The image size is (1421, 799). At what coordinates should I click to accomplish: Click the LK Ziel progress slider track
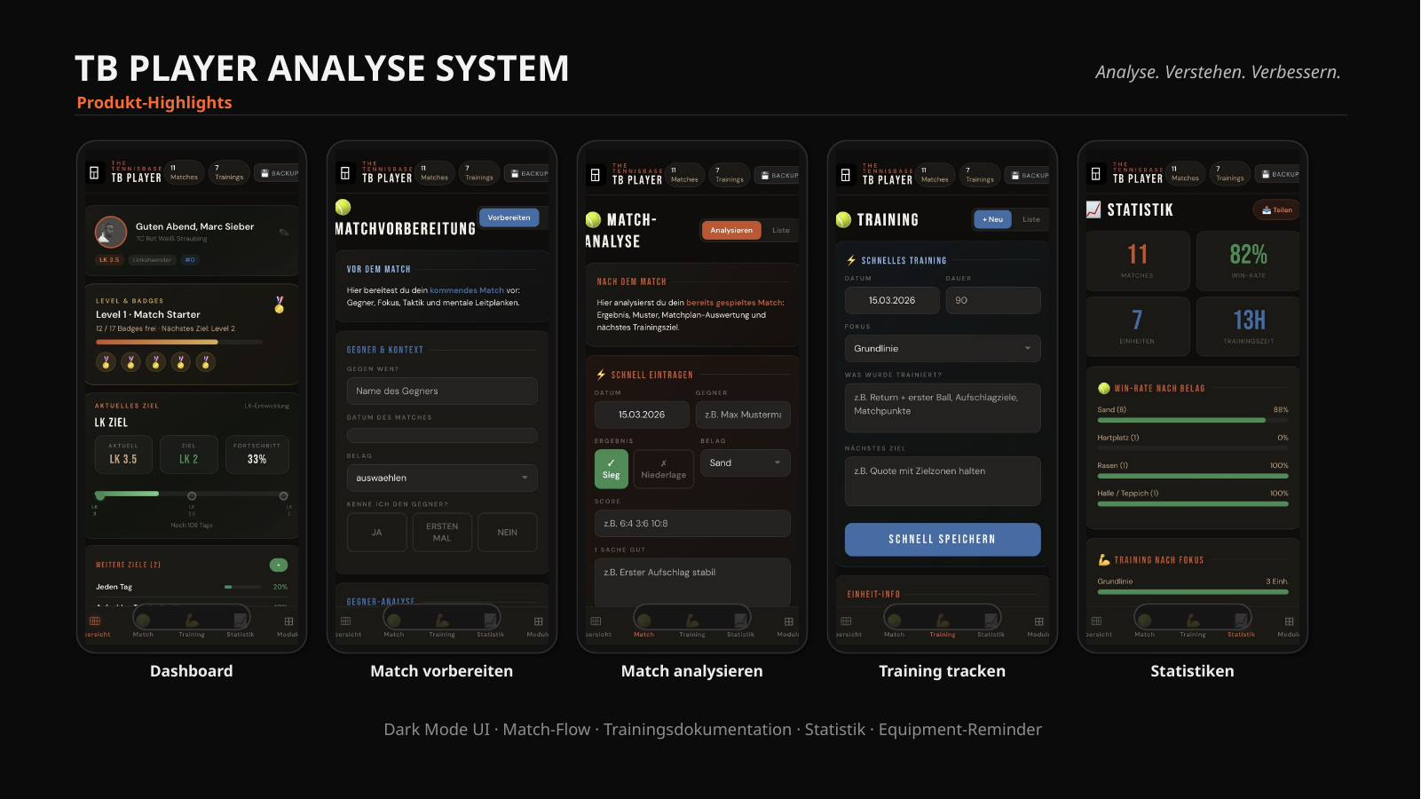192,495
